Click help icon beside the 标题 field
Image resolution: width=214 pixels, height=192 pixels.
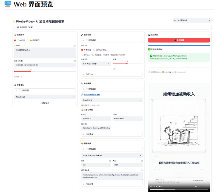(75, 61)
